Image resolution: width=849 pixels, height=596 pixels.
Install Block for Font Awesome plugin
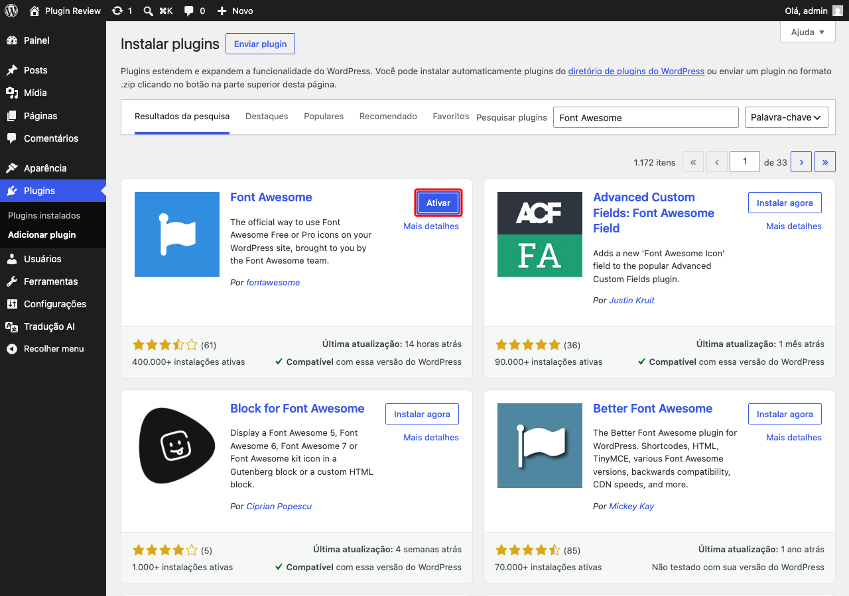(422, 414)
